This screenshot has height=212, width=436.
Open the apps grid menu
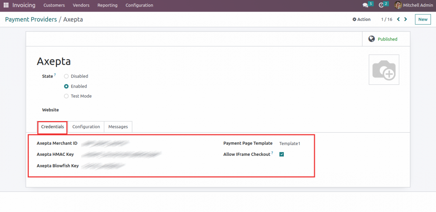[5, 5]
